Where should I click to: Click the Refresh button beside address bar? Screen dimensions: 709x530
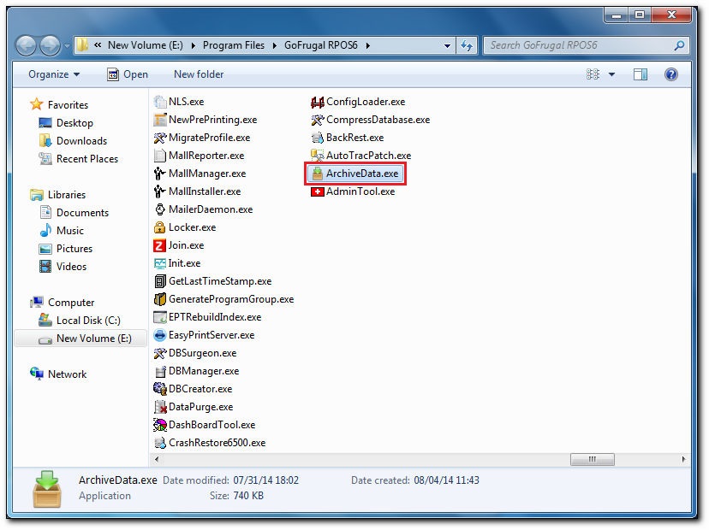[467, 45]
